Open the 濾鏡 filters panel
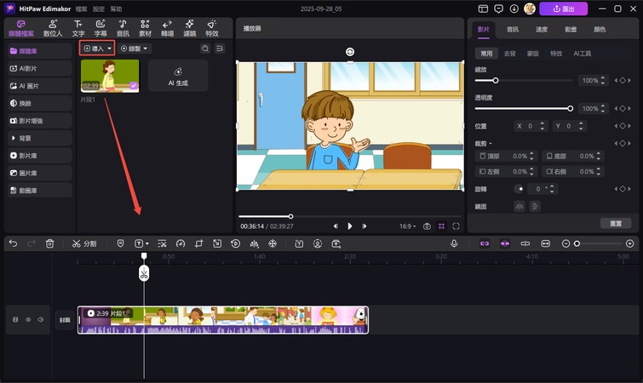The height and width of the screenshot is (383, 643). [x=189, y=28]
